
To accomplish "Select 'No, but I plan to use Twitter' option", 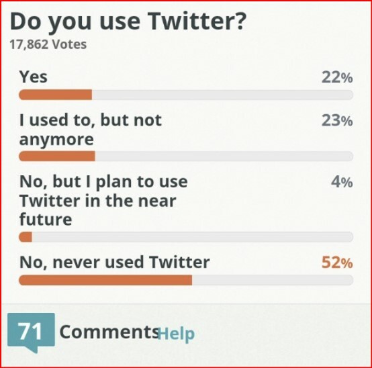I will click(x=103, y=200).
